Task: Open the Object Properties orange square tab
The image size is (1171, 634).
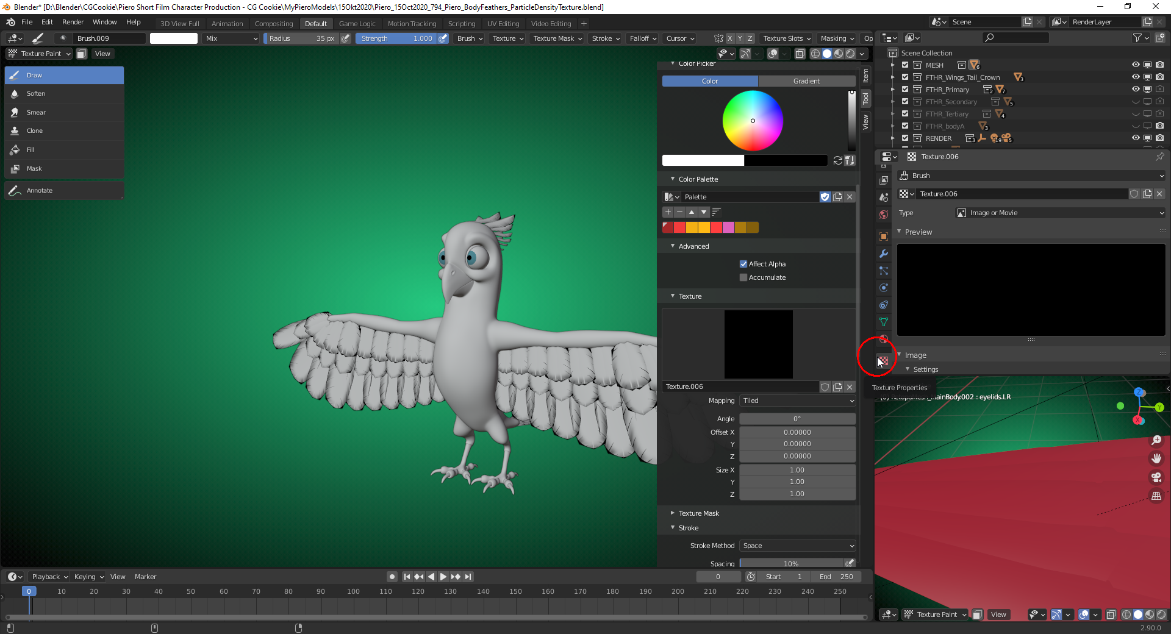Action: coord(883,237)
